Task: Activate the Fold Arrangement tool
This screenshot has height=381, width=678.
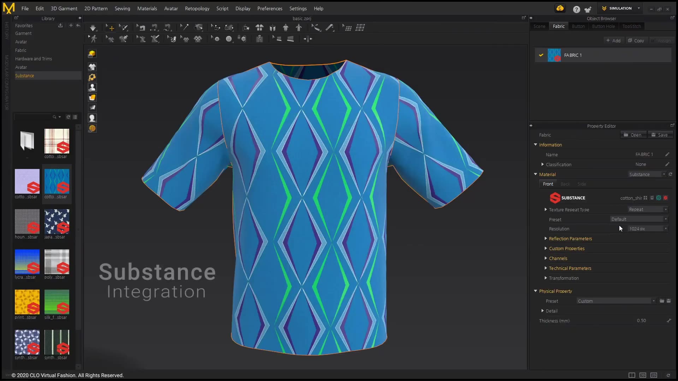Action: click(246, 28)
